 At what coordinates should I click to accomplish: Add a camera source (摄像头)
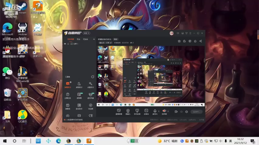(x=128, y=111)
